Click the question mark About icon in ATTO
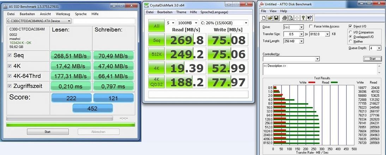The image size is (386, 155). click(303, 18)
